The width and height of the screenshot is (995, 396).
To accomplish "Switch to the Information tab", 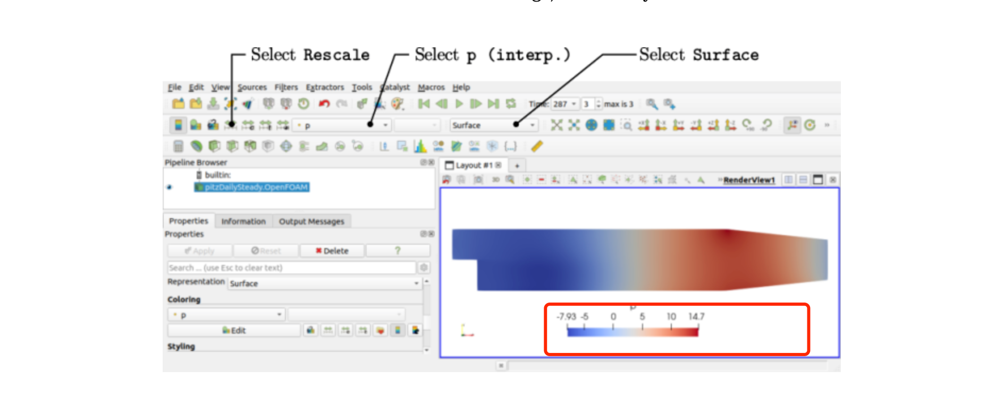I will coord(243,221).
